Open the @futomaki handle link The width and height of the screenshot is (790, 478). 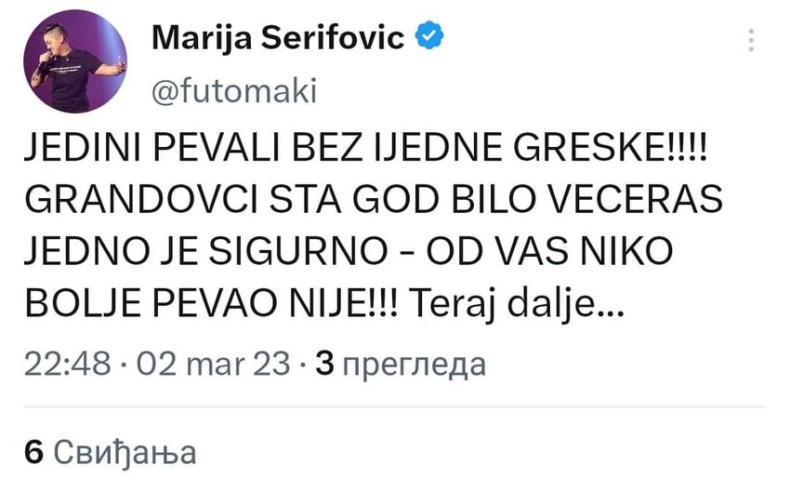pyautogui.click(x=233, y=91)
